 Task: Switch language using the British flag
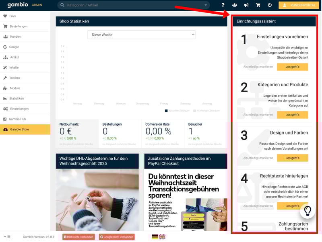click(162, 237)
